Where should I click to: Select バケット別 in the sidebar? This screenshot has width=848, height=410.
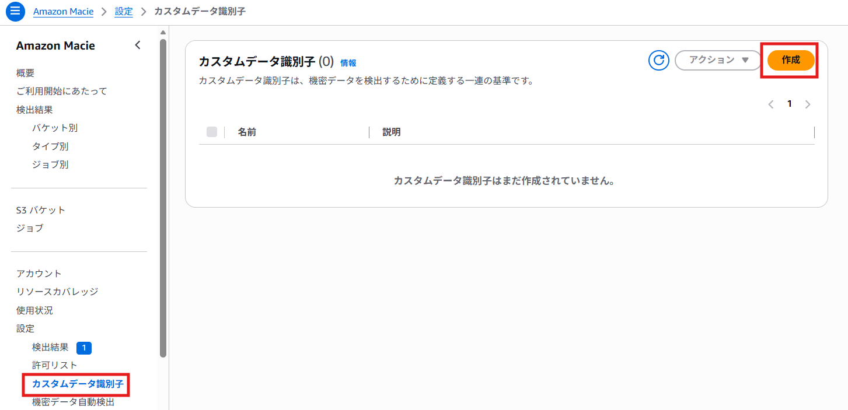(x=55, y=128)
